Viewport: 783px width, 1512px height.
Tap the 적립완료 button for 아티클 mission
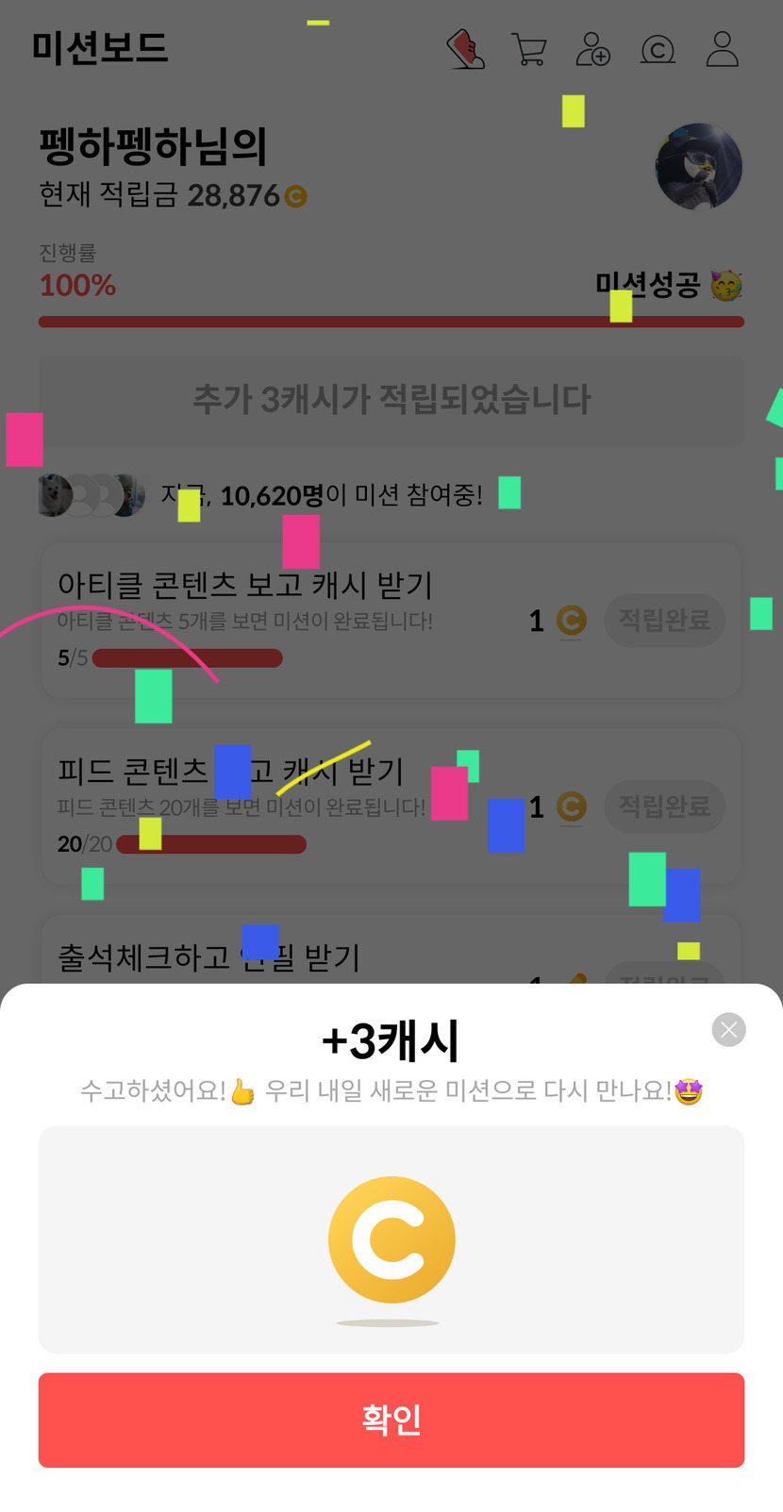[x=664, y=620]
